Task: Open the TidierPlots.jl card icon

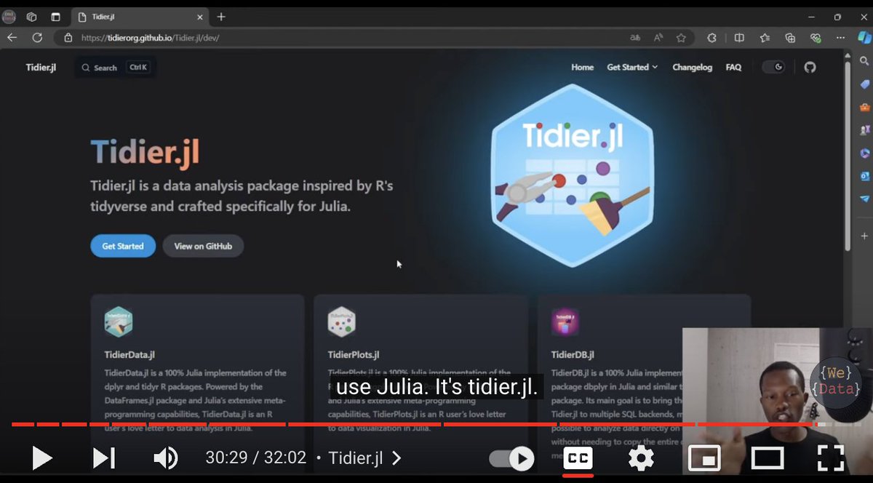Action: (x=341, y=322)
